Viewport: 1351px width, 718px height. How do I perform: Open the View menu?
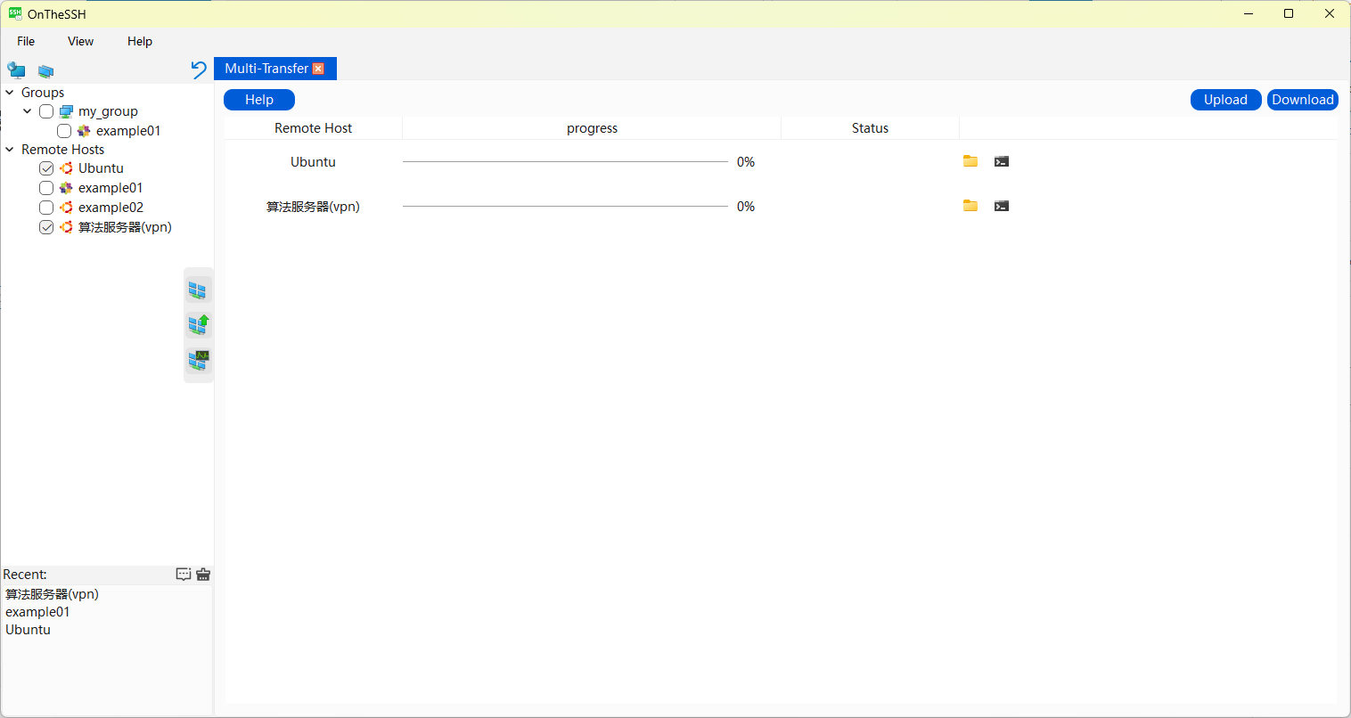tap(80, 41)
